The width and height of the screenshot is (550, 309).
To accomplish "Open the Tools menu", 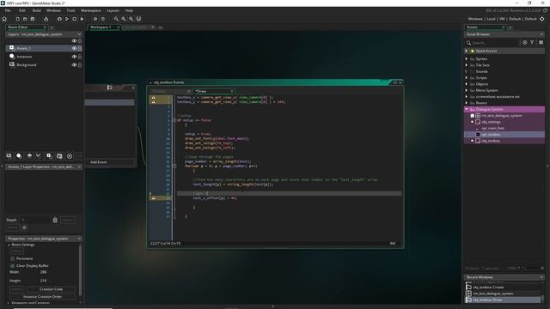I will click(70, 10).
